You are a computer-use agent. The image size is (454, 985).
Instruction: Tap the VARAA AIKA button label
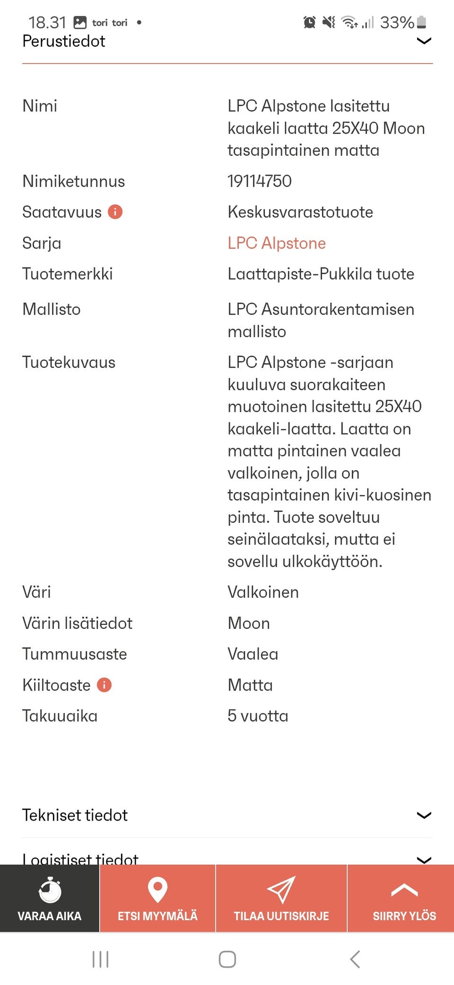(50, 916)
